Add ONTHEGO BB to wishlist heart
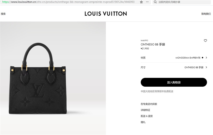Image resolution: width=213 pixels, height=135 pixels. coord(205,40)
